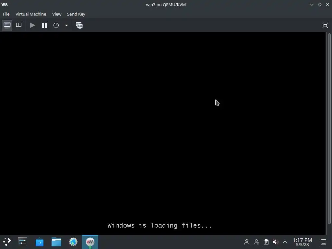This screenshot has height=249, width=332.
Task: Open the Virtual Machine menu
Action: (31, 14)
